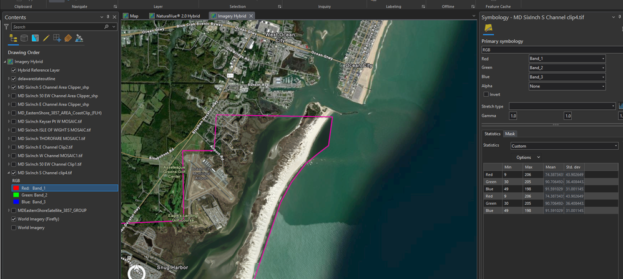The height and width of the screenshot is (279, 623).
Task: Close the Imagery Hybrid tab
Action: (251, 16)
